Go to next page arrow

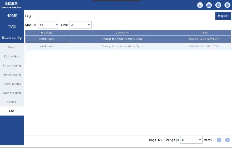coord(227,140)
